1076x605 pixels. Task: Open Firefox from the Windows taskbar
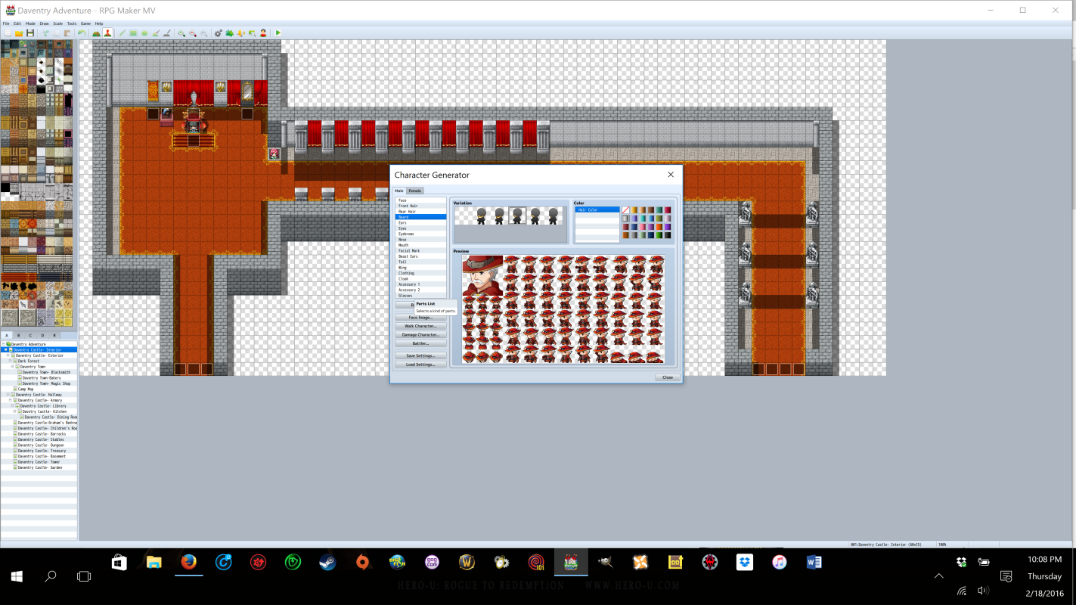pyautogui.click(x=188, y=562)
